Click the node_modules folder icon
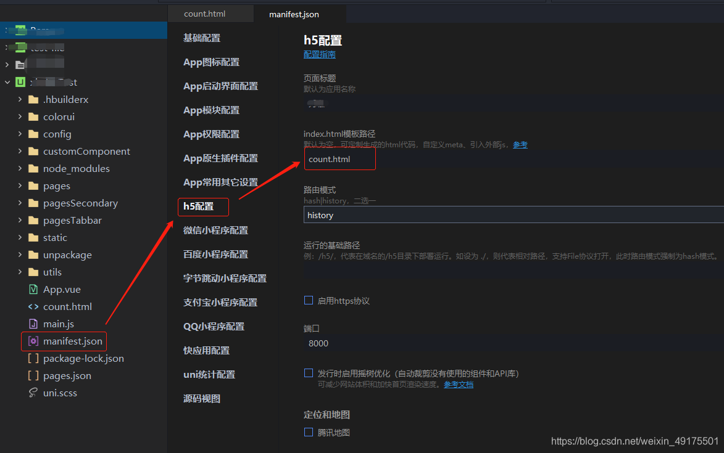The height and width of the screenshot is (453, 724). [x=33, y=169]
